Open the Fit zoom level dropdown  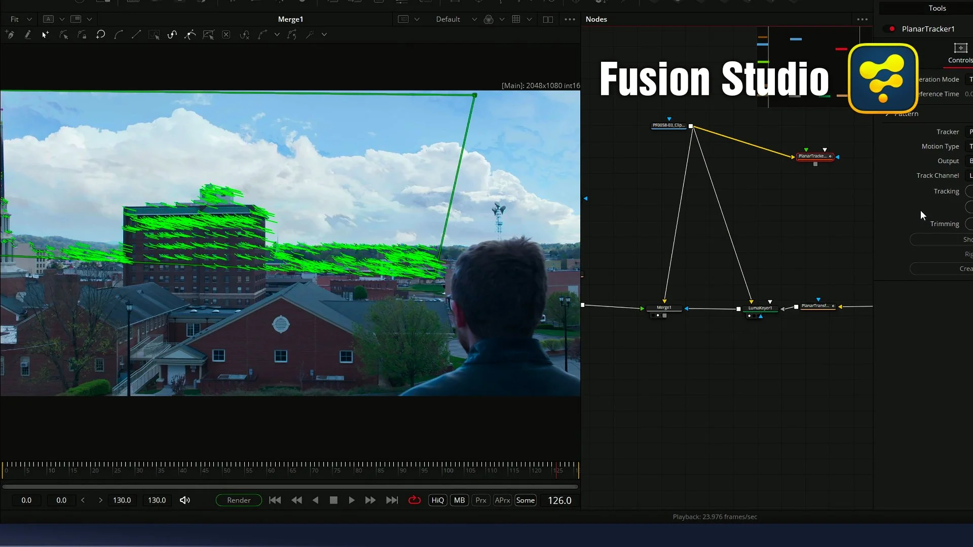[21, 19]
